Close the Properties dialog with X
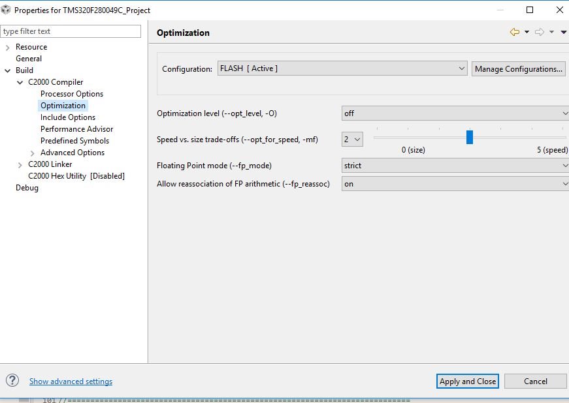 pos(560,10)
